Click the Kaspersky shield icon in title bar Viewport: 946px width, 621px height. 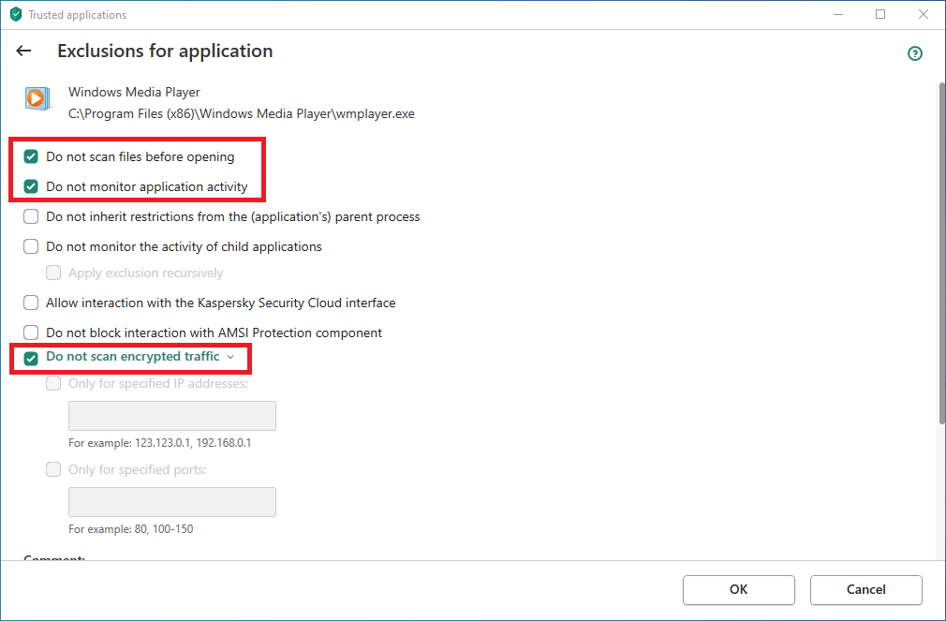pos(15,15)
